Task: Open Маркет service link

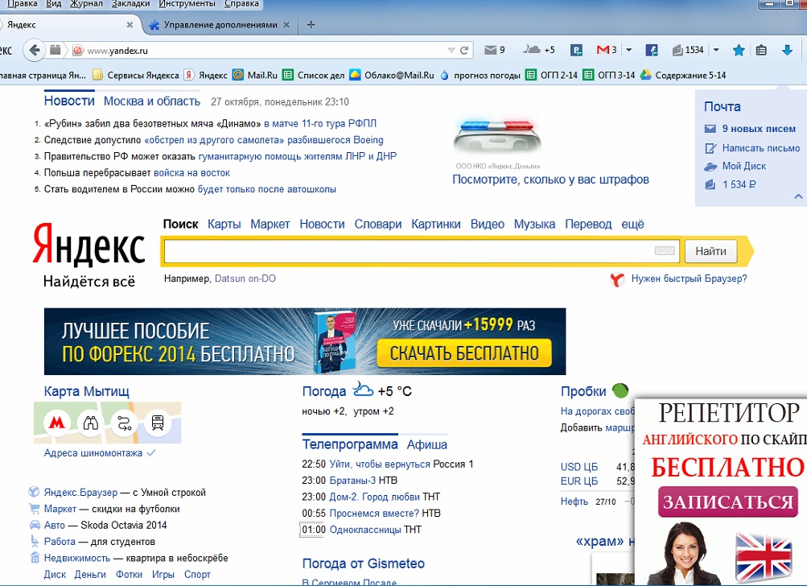Action: 270,224
